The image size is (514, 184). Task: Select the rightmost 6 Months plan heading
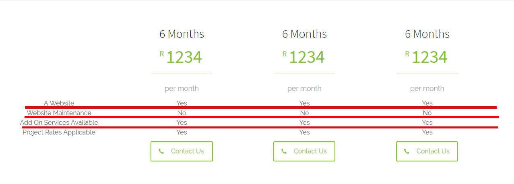[427, 34]
